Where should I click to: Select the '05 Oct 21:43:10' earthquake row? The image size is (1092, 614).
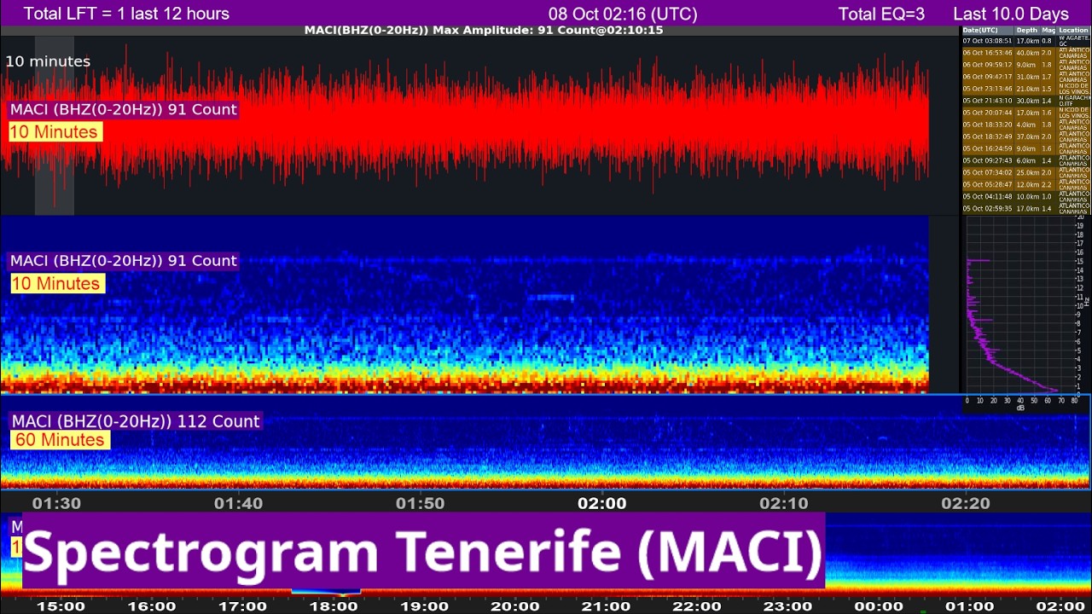click(x=1026, y=101)
